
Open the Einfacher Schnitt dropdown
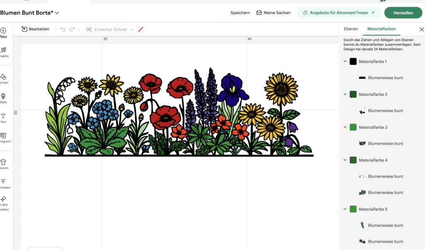tap(109, 29)
